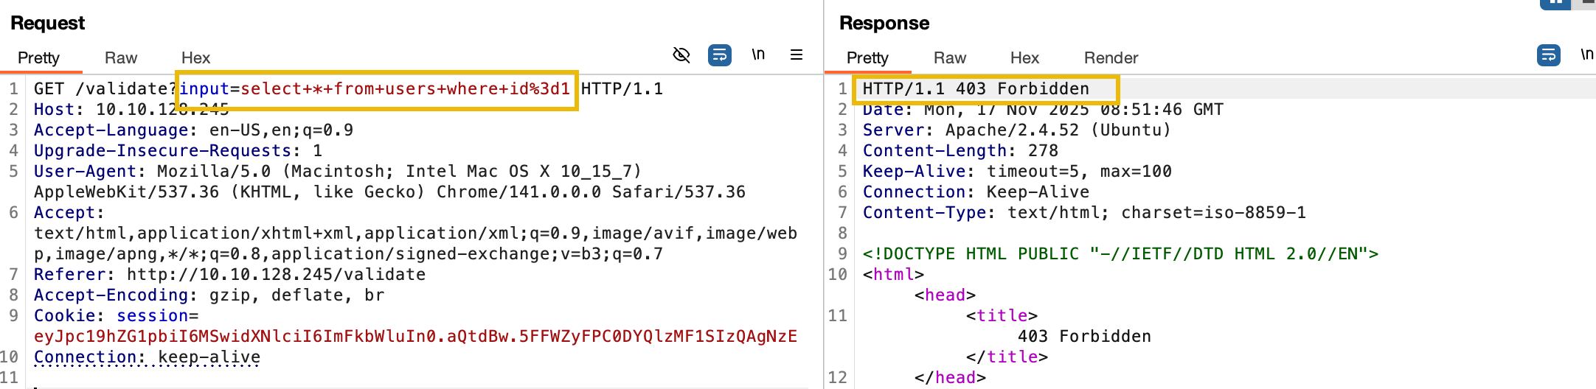
Task: Click '403 Forbidden' text inside the title element
Action: pyautogui.click(x=1084, y=336)
